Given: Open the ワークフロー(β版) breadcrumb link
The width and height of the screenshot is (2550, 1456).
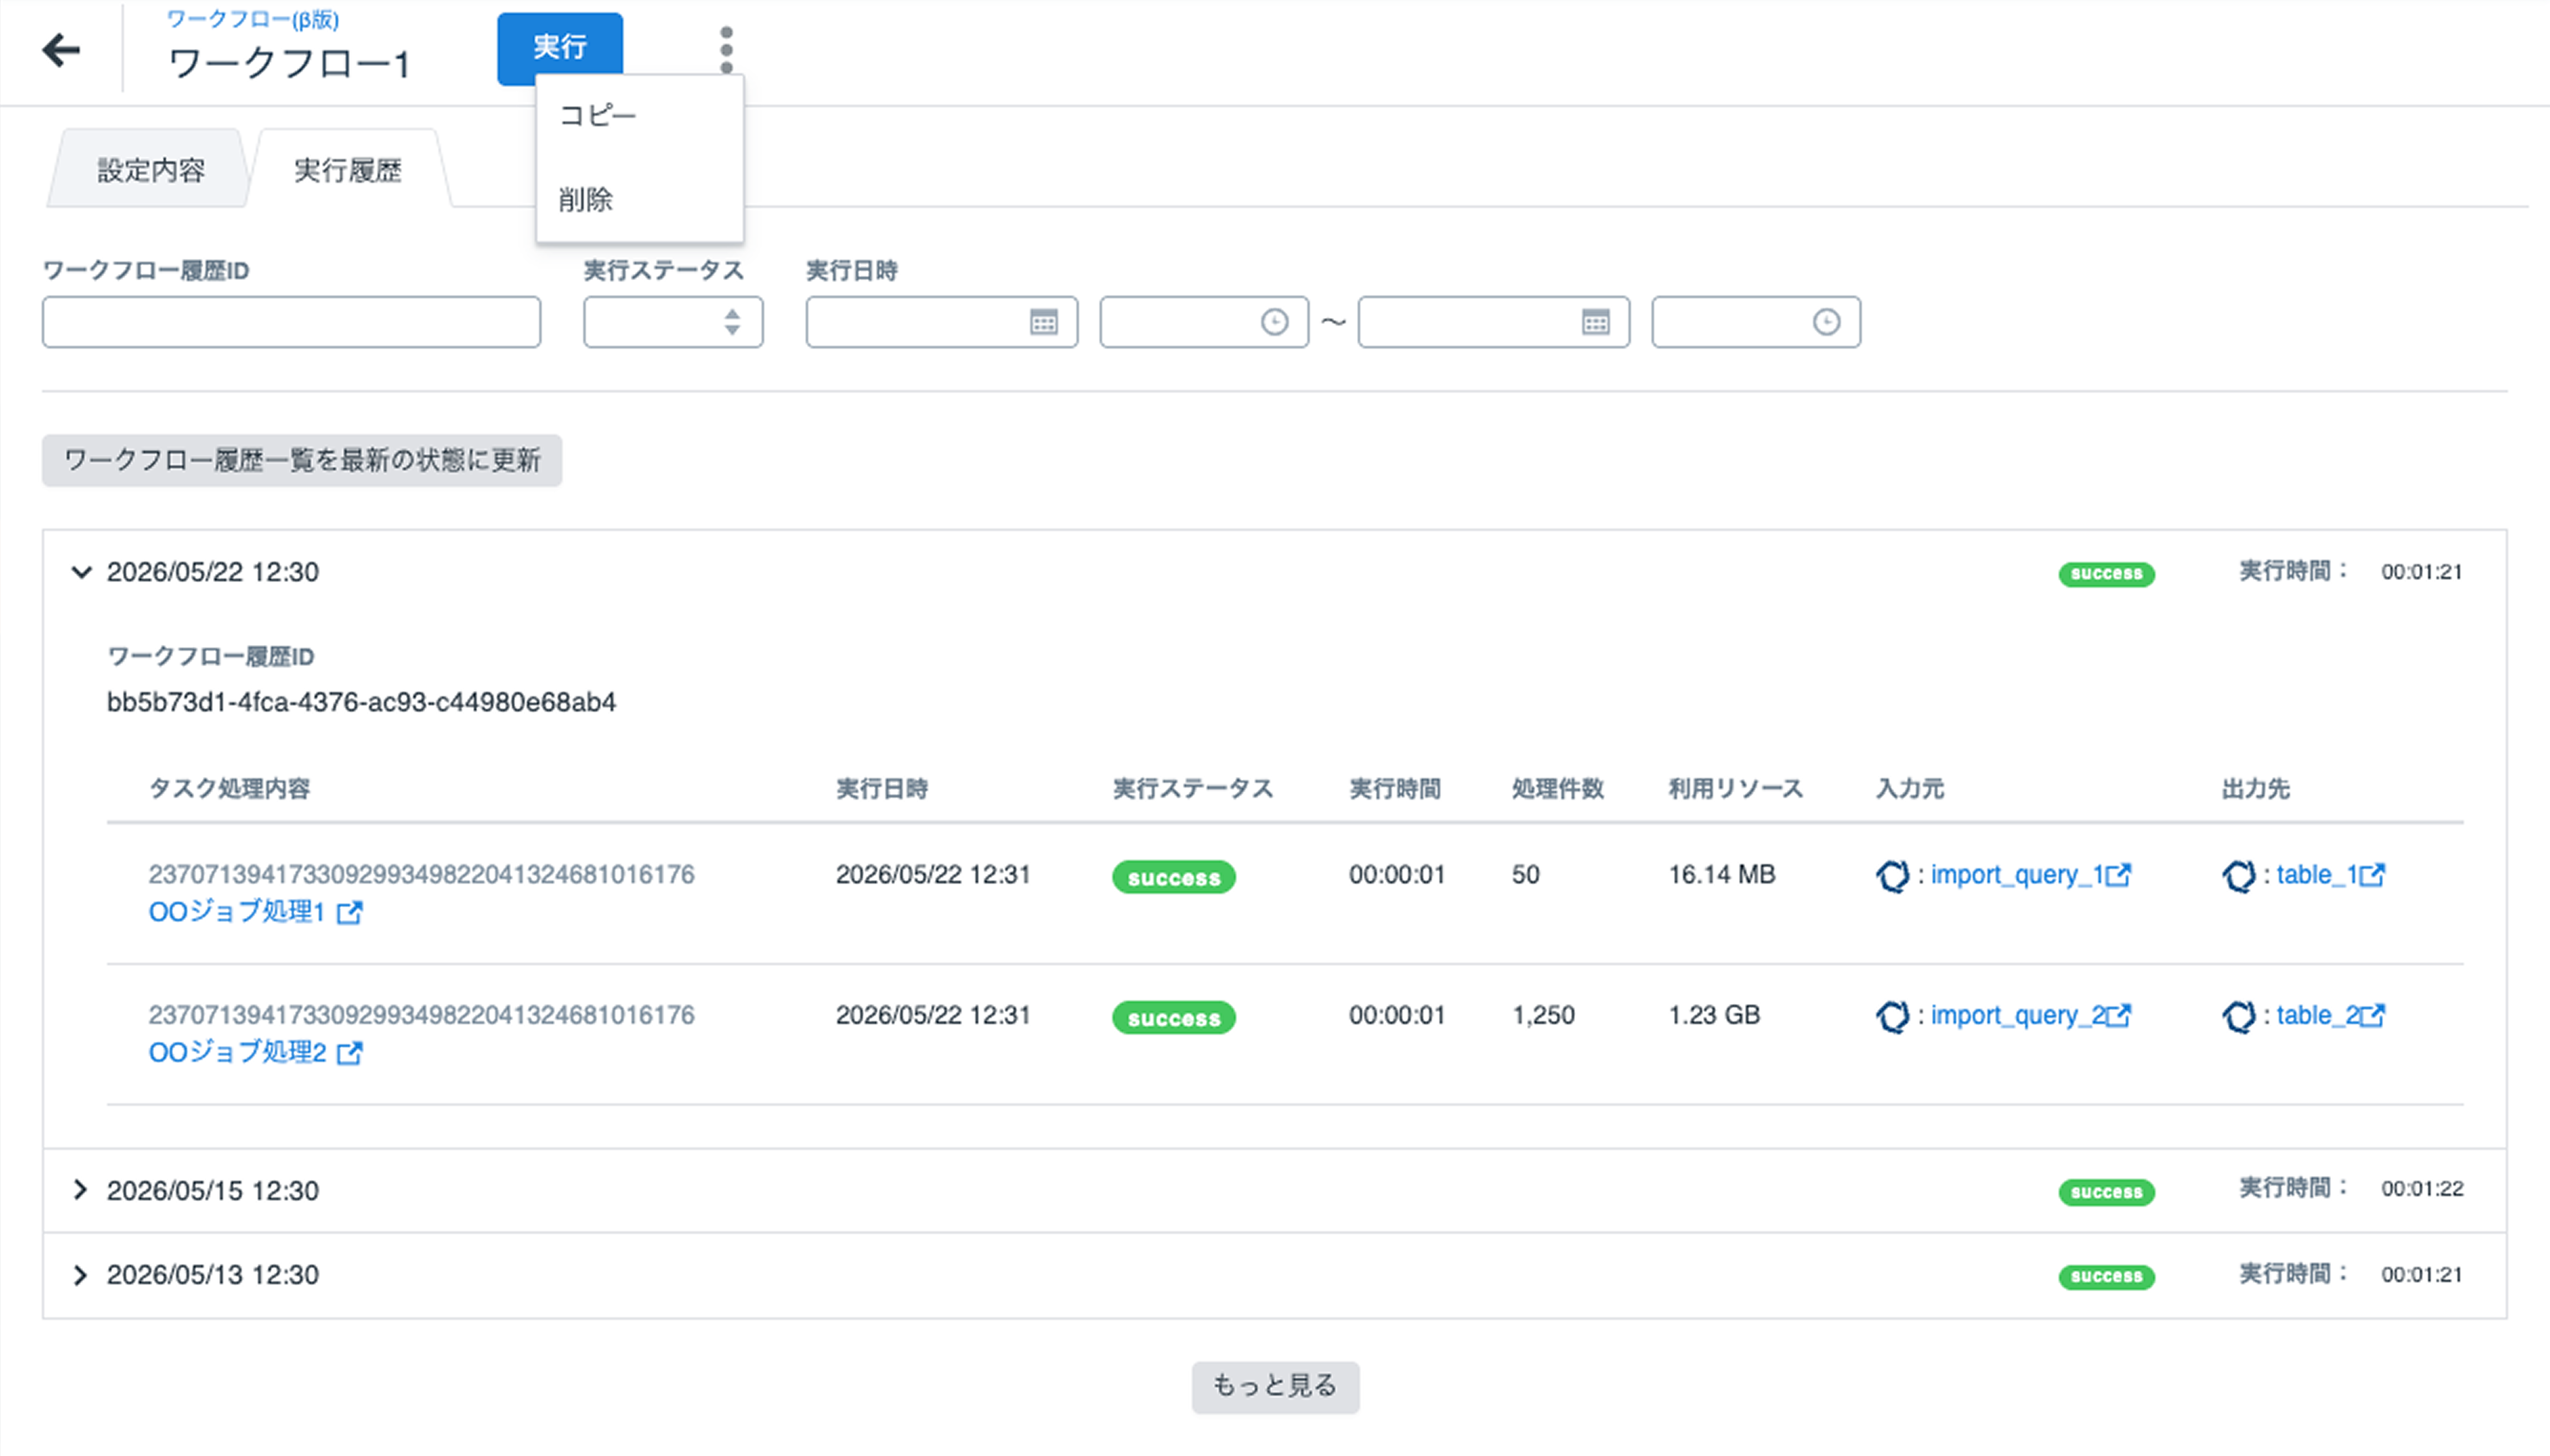Looking at the screenshot, I should pos(252,19).
